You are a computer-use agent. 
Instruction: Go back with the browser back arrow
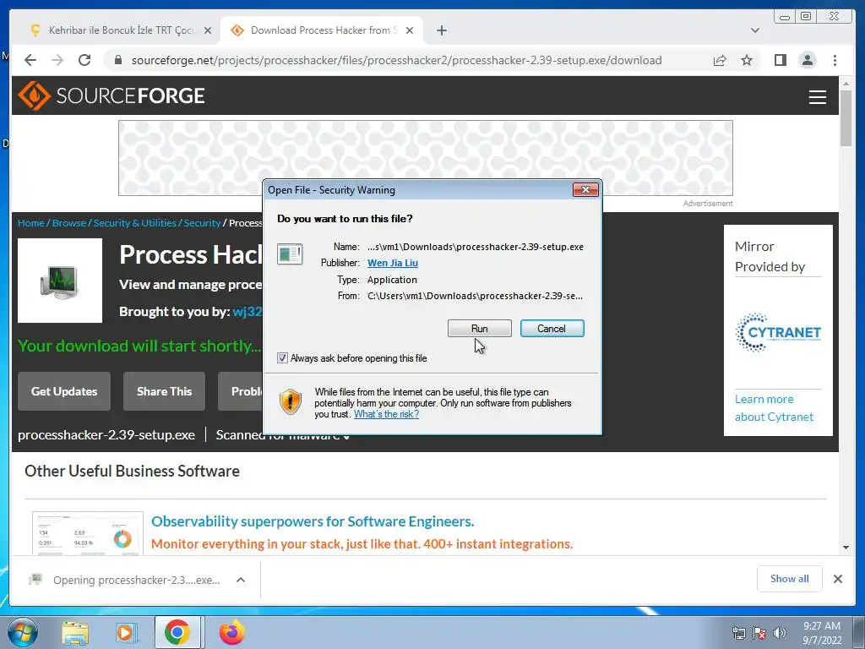(30, 60)
